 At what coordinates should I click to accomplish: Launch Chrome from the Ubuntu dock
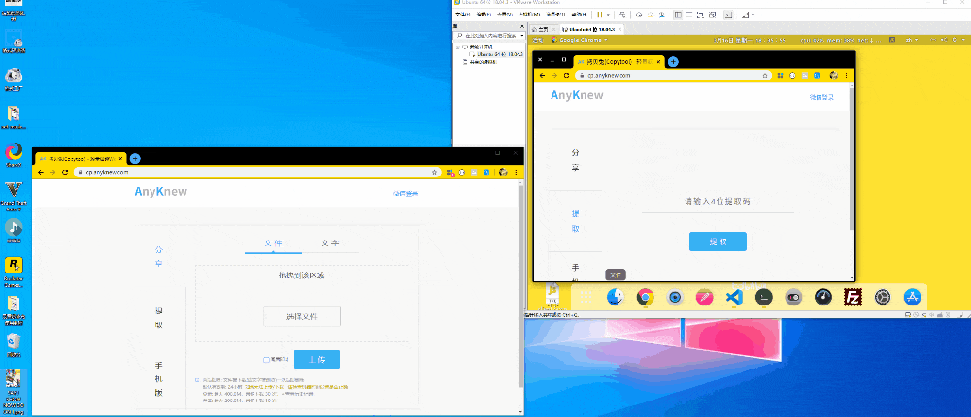click(646, 298)
